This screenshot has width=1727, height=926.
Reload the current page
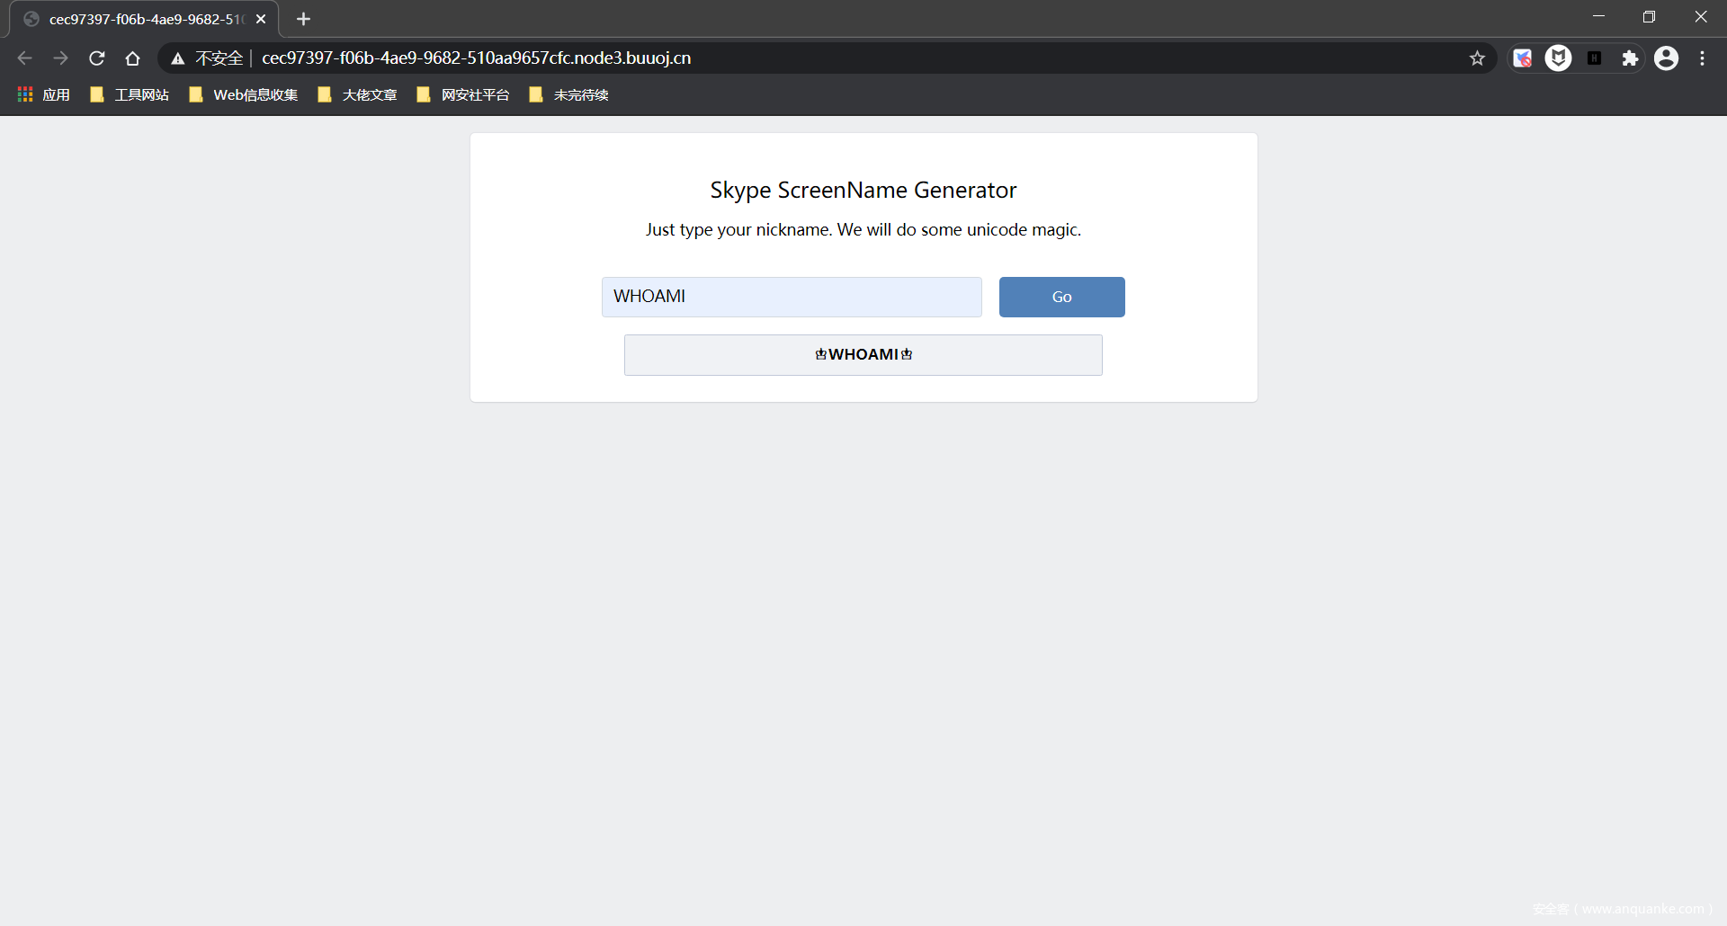click(x=97, y=58)
